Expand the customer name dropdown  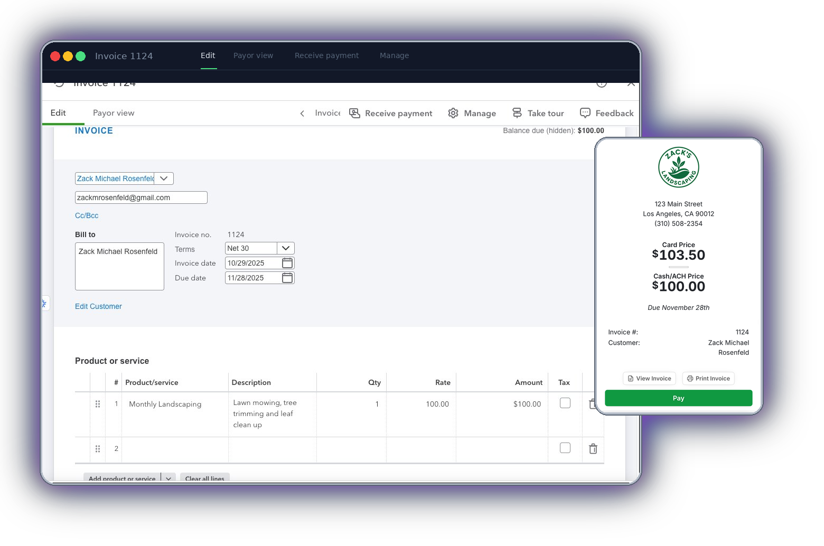164,178
